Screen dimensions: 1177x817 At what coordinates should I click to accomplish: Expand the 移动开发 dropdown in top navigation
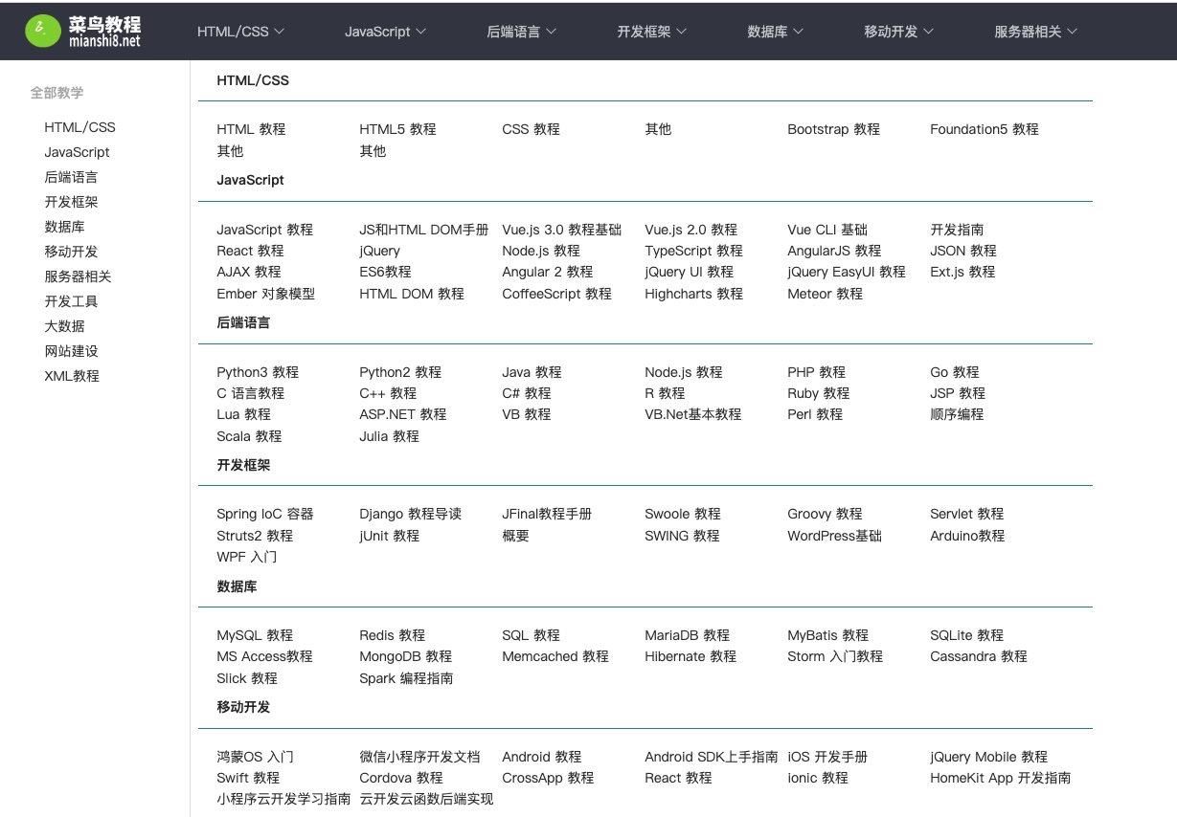click(x=899, y=32)
